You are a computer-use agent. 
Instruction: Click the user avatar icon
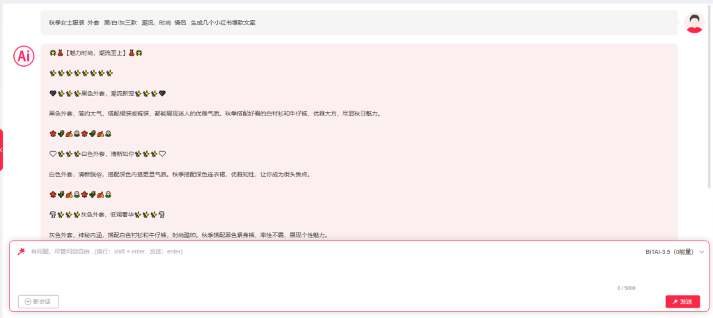(x=694, y=22)
